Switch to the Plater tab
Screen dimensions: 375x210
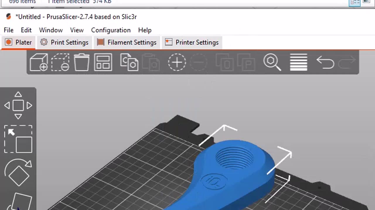point(18,42)
